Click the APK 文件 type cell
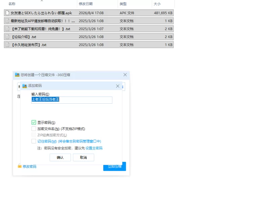 (x=127, y=13)
